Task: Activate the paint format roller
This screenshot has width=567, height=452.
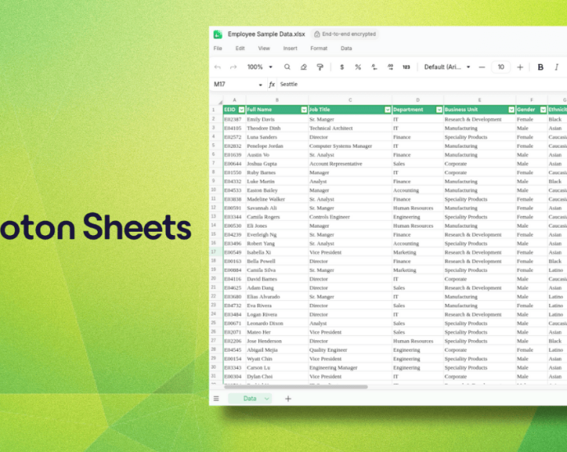Action: point(320,67)
